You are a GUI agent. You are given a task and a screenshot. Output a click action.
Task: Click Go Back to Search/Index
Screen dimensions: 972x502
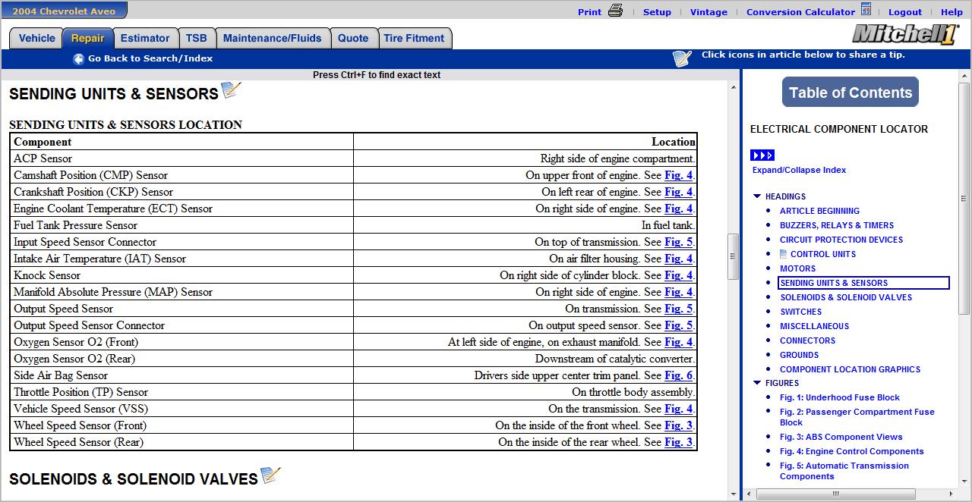point(150,58)
